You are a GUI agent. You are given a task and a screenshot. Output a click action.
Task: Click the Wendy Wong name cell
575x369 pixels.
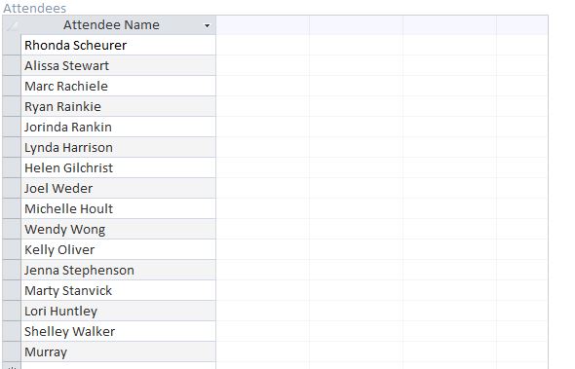pos(119,230)
